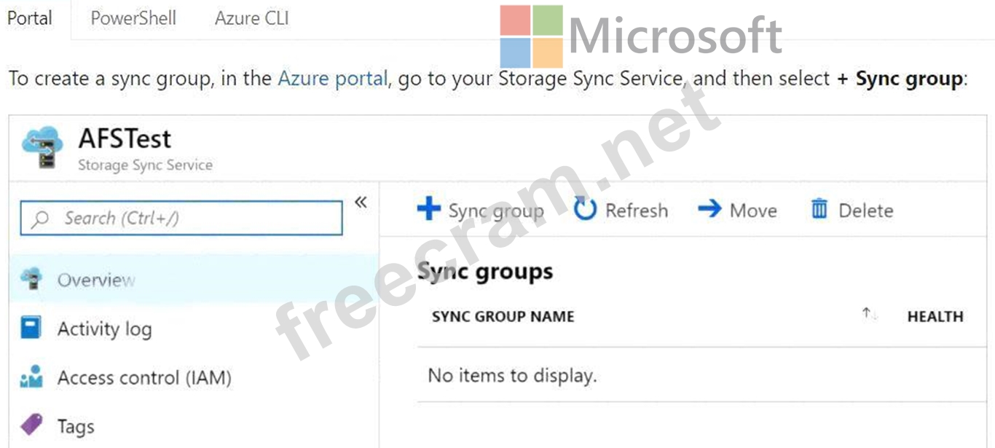Click the plus Sync group icon
Image resolution: width=995 pixels, height=448 pixels.
[429, 209]
